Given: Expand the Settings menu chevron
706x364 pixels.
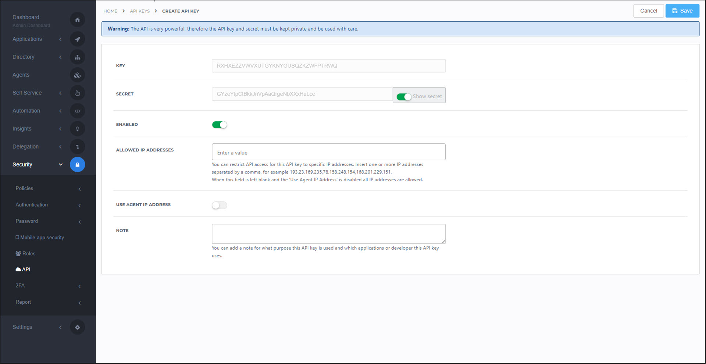Looking at the screenshot, I should [60, 327].
